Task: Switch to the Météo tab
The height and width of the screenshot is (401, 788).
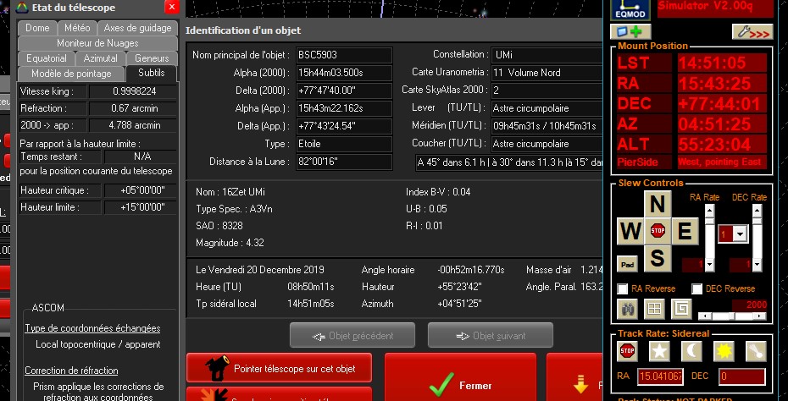Action: (x=77, y=28)
